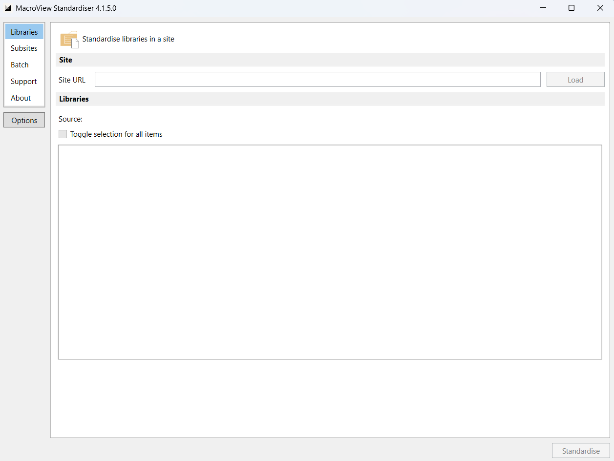Open the About tab
Viewport: 614px width, 461px height.
tap(24, 98)
